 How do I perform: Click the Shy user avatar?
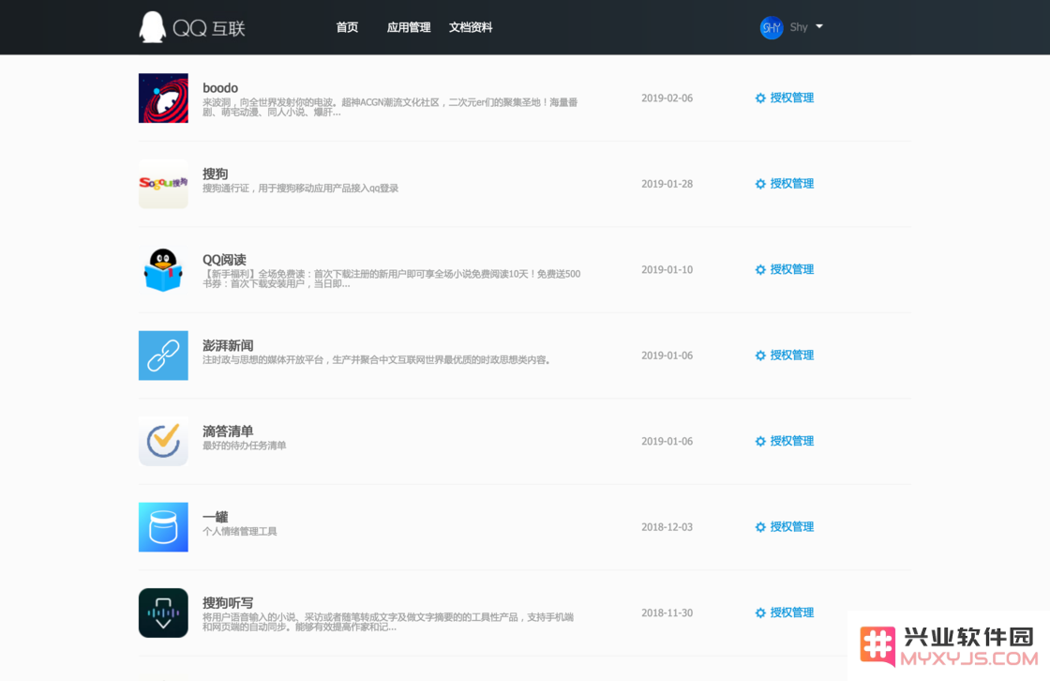point(772,27)
